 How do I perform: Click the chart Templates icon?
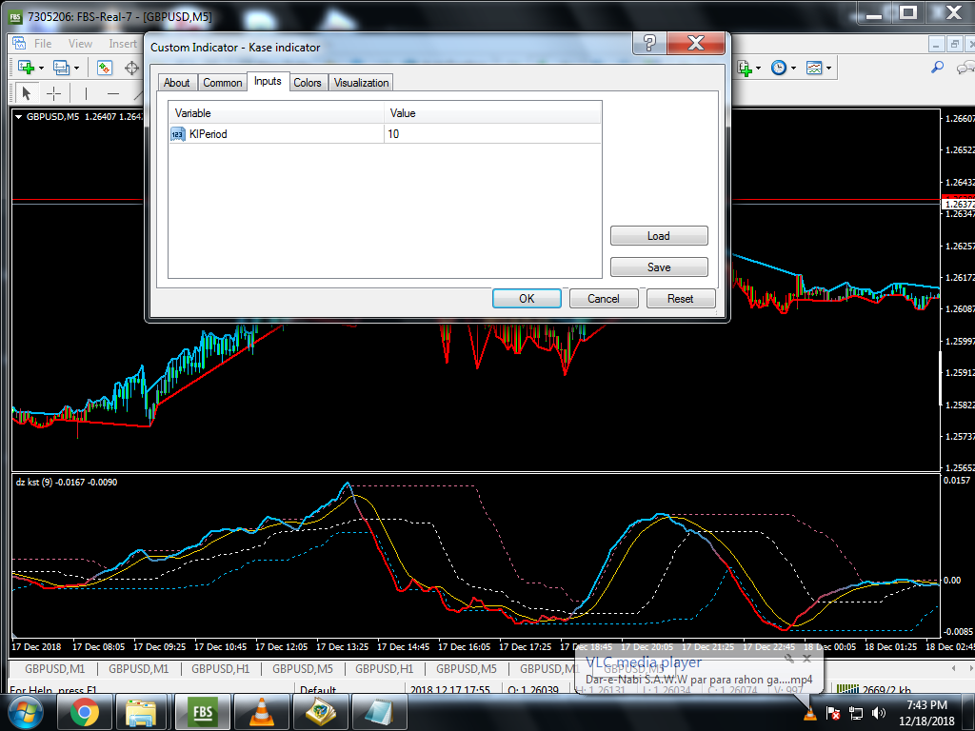click(x=814, y=68)
